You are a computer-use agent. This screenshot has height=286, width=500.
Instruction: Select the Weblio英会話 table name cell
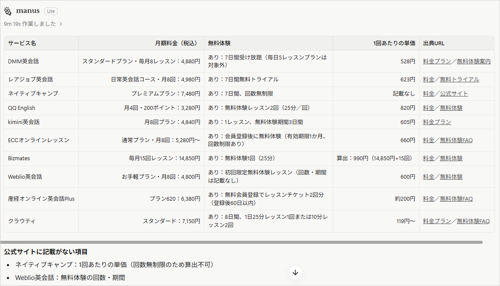pos(41,177)
